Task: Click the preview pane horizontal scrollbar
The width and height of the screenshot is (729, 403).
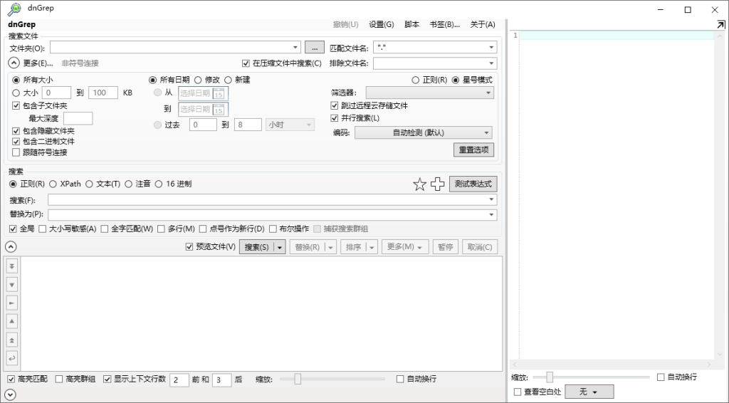Action: point(612,365)
